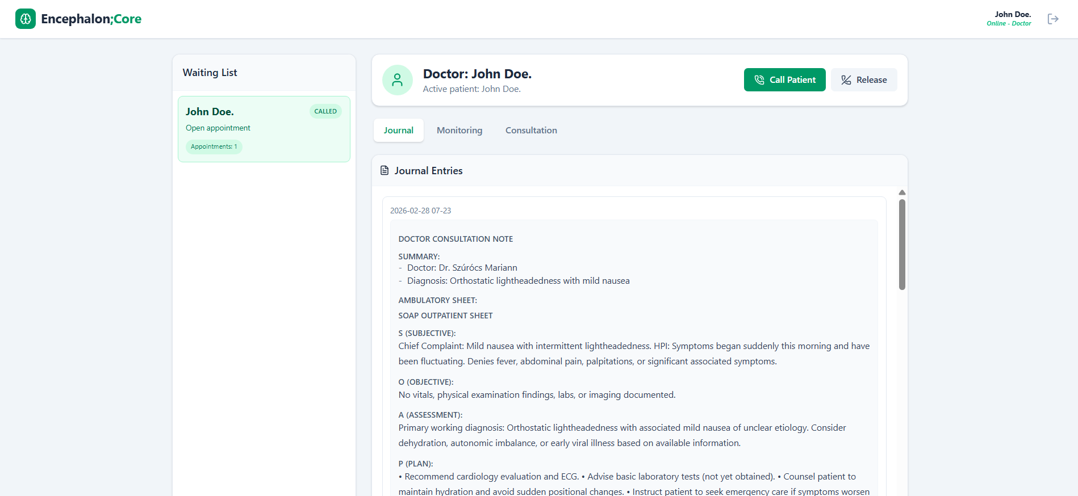
Task: Click the entry date '2026-02-28 07-23'
Action: click(420, 211)
